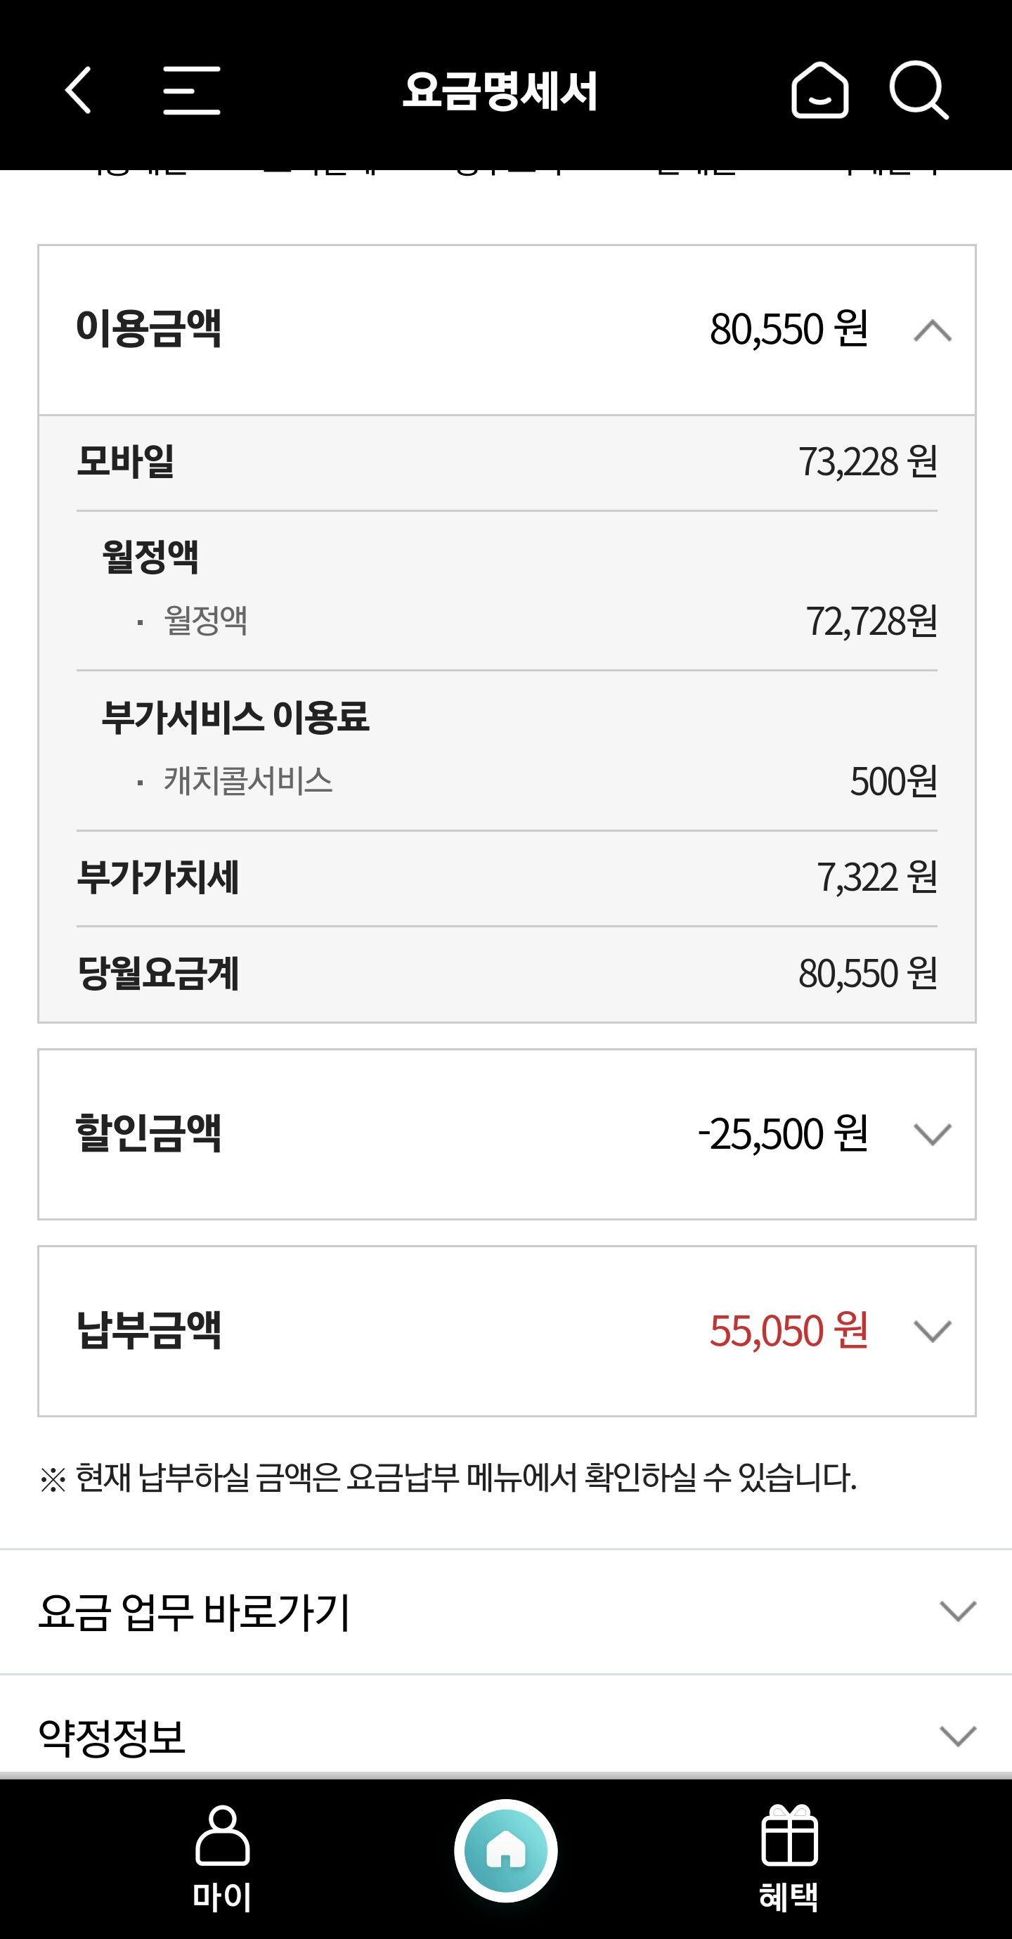Tap the 월정액 72,728원 line item
1012x1939 pixels.
(505, 621)
